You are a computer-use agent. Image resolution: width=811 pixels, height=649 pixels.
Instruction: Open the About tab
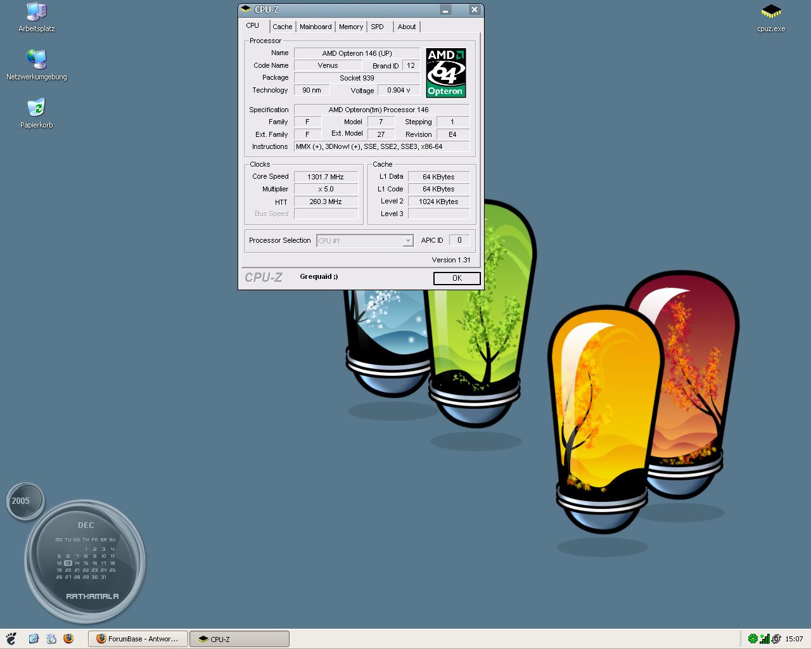[407, 27]
